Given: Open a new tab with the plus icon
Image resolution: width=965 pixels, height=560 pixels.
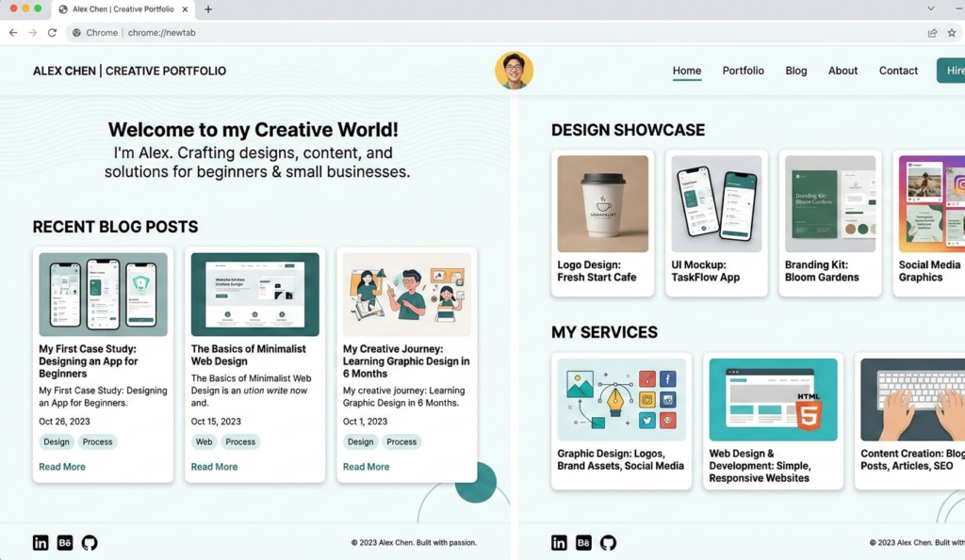Looking at the screenshot, I should 208,9.
